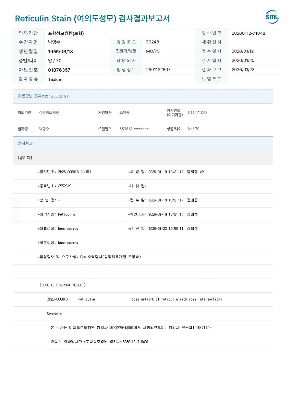Select sex/age value 남 / 70
Screen dimensions: 292x412
tap(55, 61)
